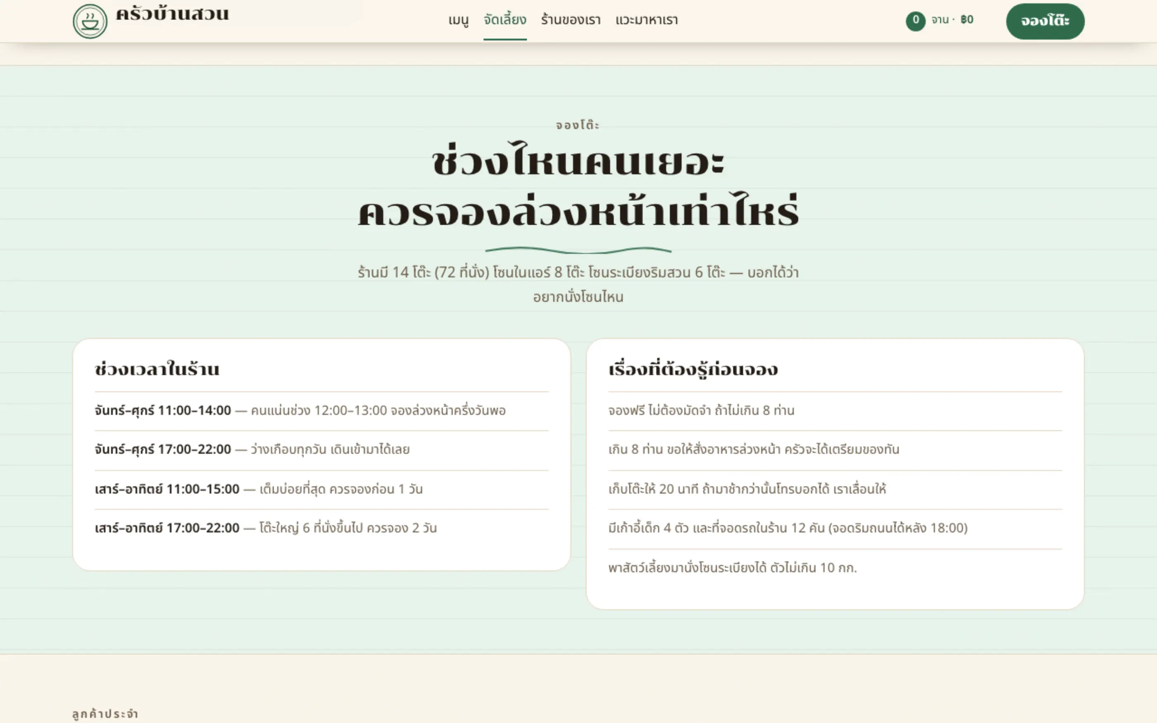Select row จันทร์–ศุกร์ 17:00–22:00
Viewport: 1157px width, 723px height.
(x=322, y=450)
